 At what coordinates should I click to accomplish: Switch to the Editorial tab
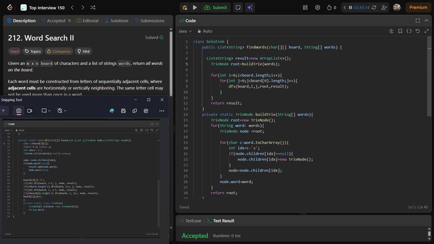[88, 21]
